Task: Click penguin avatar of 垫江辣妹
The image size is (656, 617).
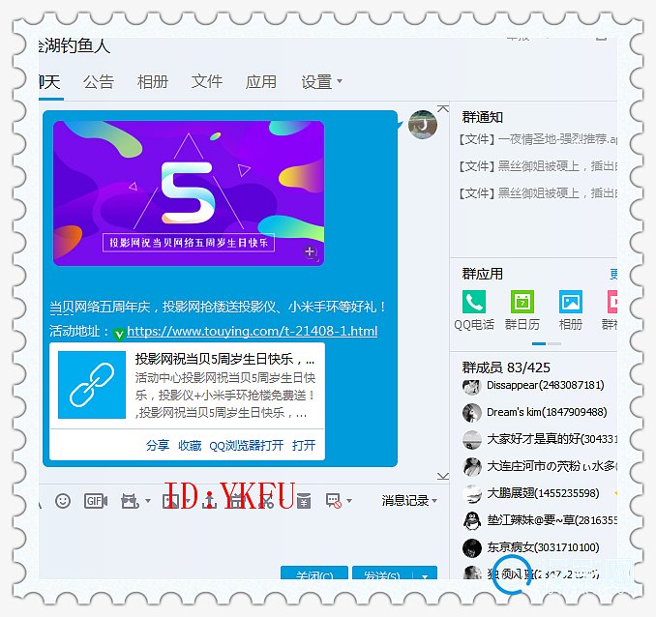Action: point(471,520)
